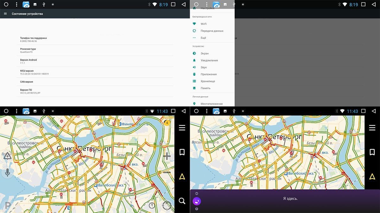Zoom in with the plus button on the map
This screenshot has height=213, width=380.
point(167,156)
